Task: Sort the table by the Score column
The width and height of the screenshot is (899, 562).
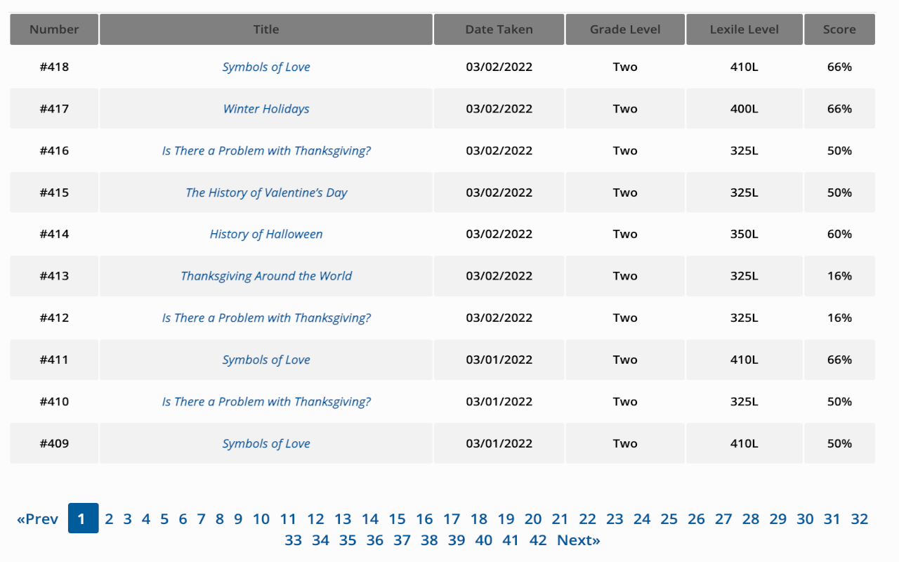Action: pyautogui.click(x=839, y=29)
